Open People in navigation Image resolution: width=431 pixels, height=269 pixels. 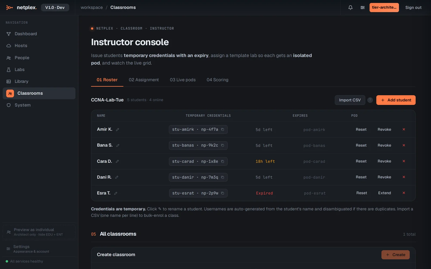click(39, 58)
